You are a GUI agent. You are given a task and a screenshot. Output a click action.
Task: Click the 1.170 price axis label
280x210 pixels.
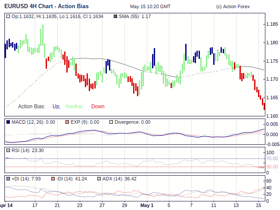click(272, 79)
